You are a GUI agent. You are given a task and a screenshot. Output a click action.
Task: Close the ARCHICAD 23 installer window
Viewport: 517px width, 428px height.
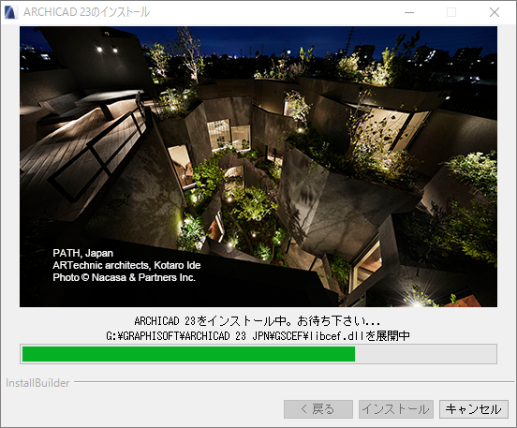coord(494,12)
